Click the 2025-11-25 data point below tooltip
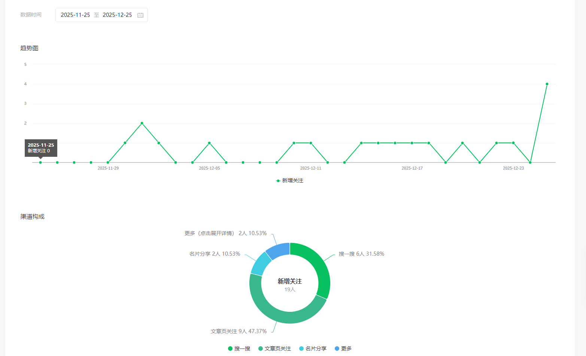Image resolution: width=586 pixels, height=356 pixels. point(40,162)
